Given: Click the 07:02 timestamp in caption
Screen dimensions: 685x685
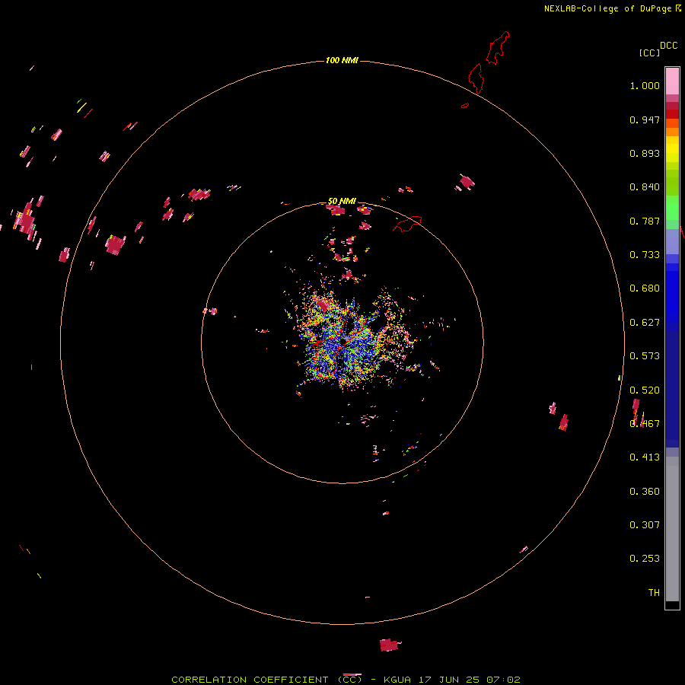Looking at the screenshot, I should coord(503,680).
